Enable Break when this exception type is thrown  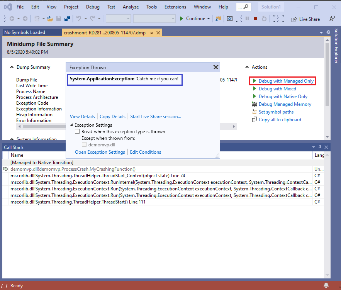pos(77,131)
